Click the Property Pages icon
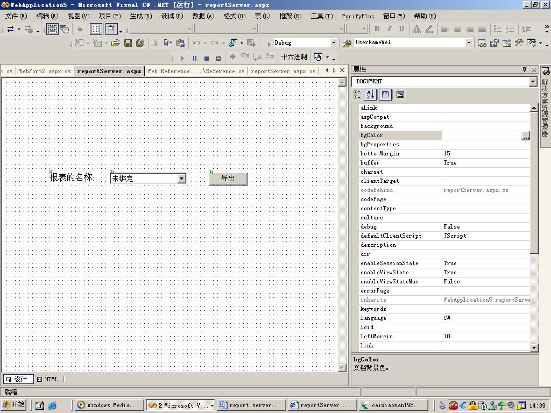This screenshot has width=551, height=413. [x=400, y=95]
